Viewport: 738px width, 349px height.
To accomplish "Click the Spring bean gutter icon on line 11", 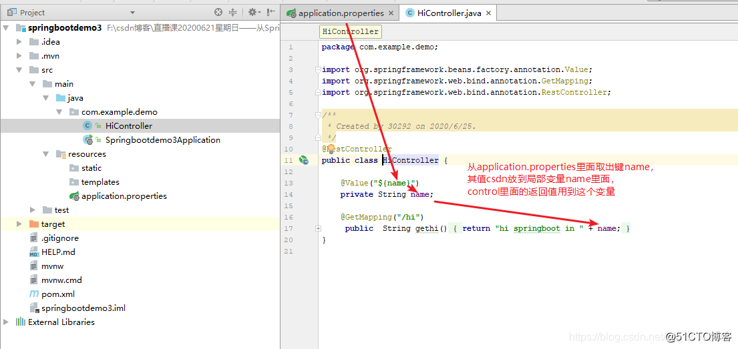I will click(304, 161).
